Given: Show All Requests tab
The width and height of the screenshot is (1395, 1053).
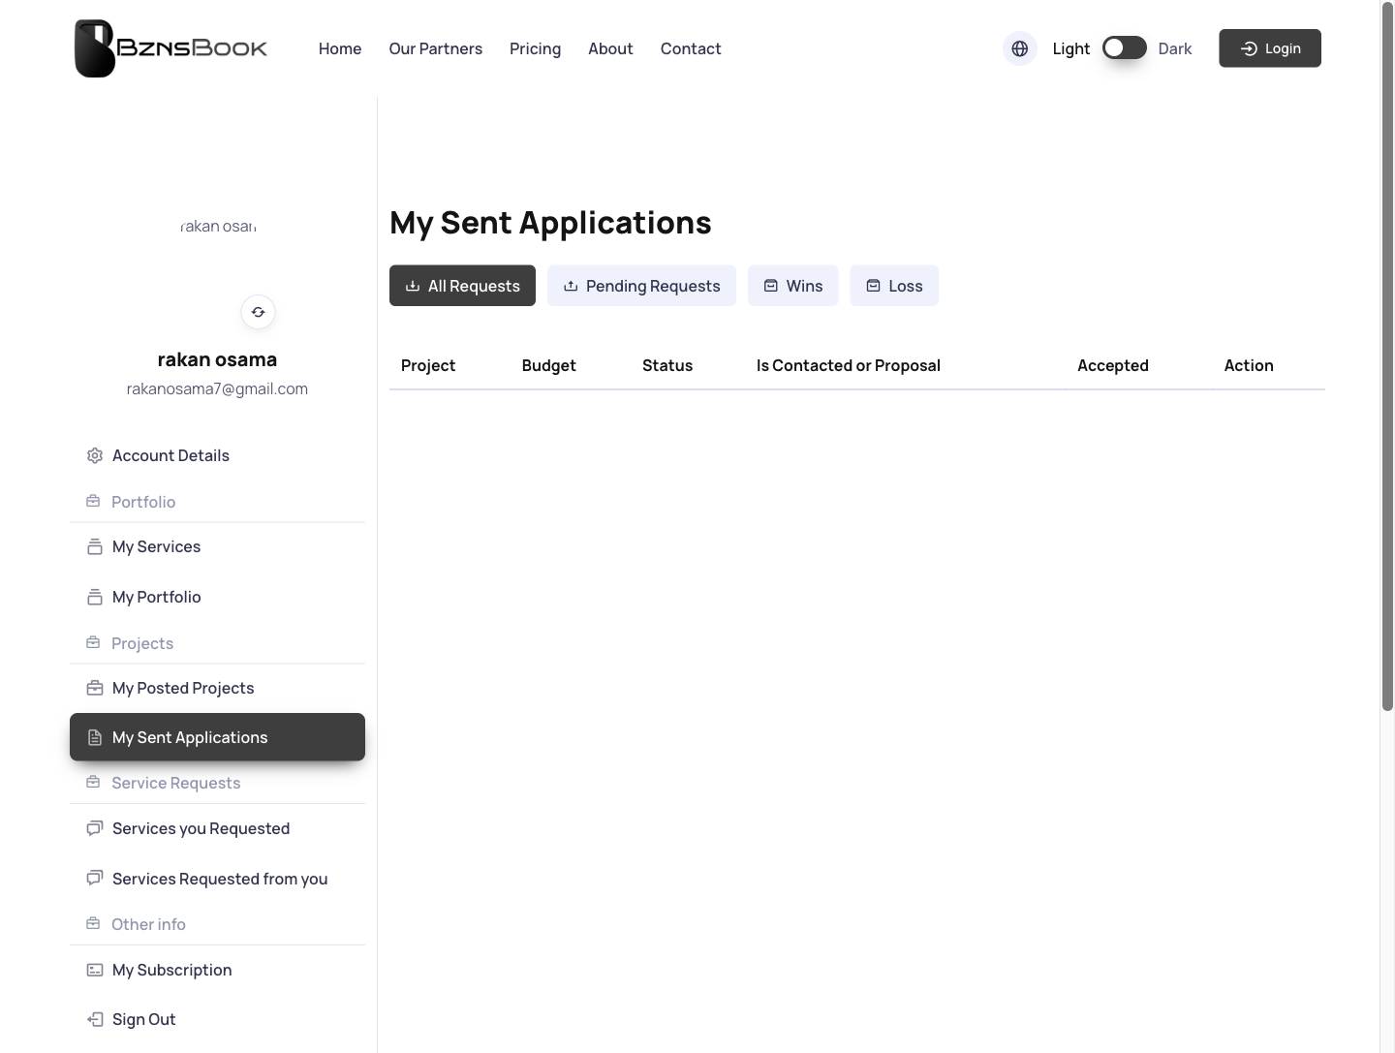Looking at the screenshot, I should (x=462, y=286).
